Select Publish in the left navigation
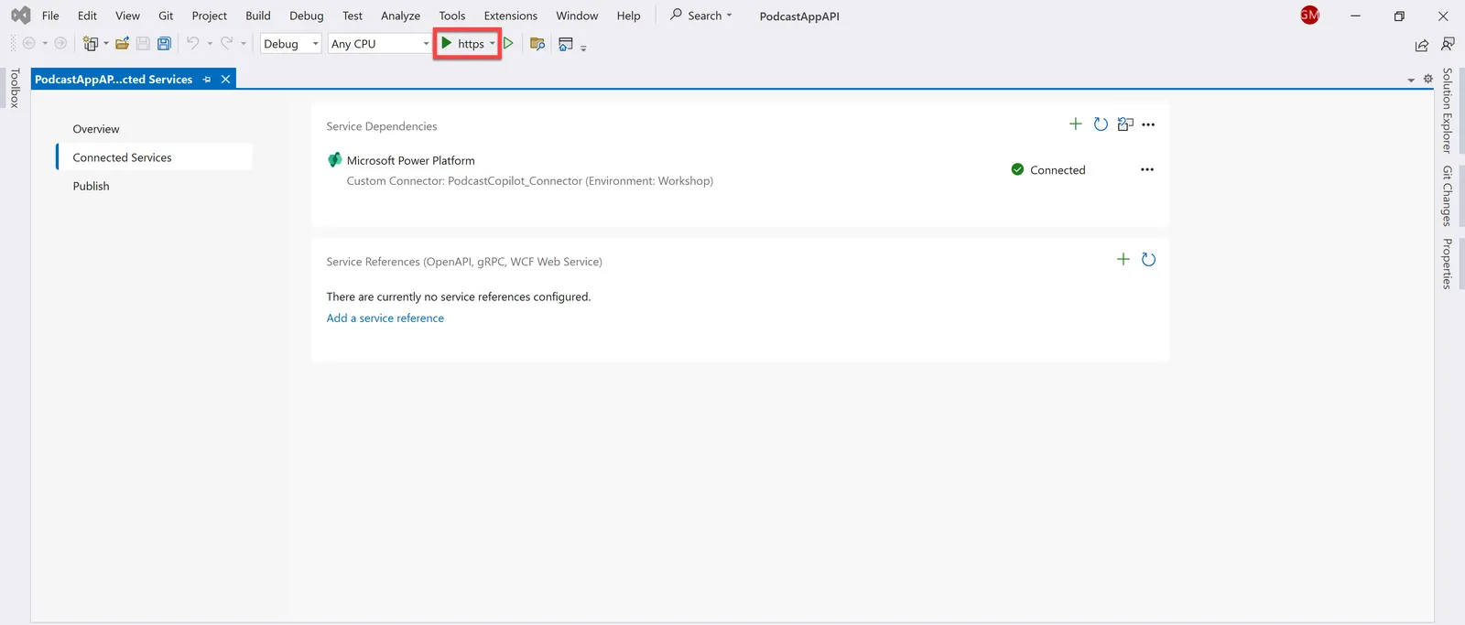Viewport: 1465px width, 625px height. coord(91,186)
